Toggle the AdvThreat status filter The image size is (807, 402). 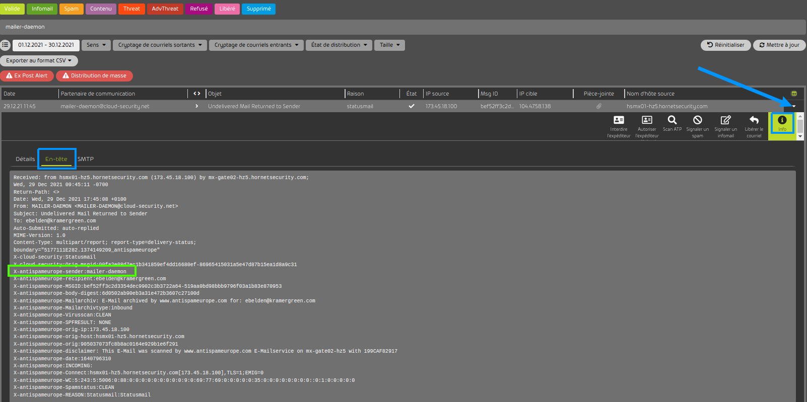pos(165,9)
